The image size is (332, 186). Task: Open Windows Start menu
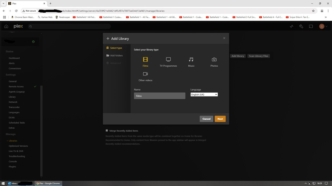pos(3,183)
